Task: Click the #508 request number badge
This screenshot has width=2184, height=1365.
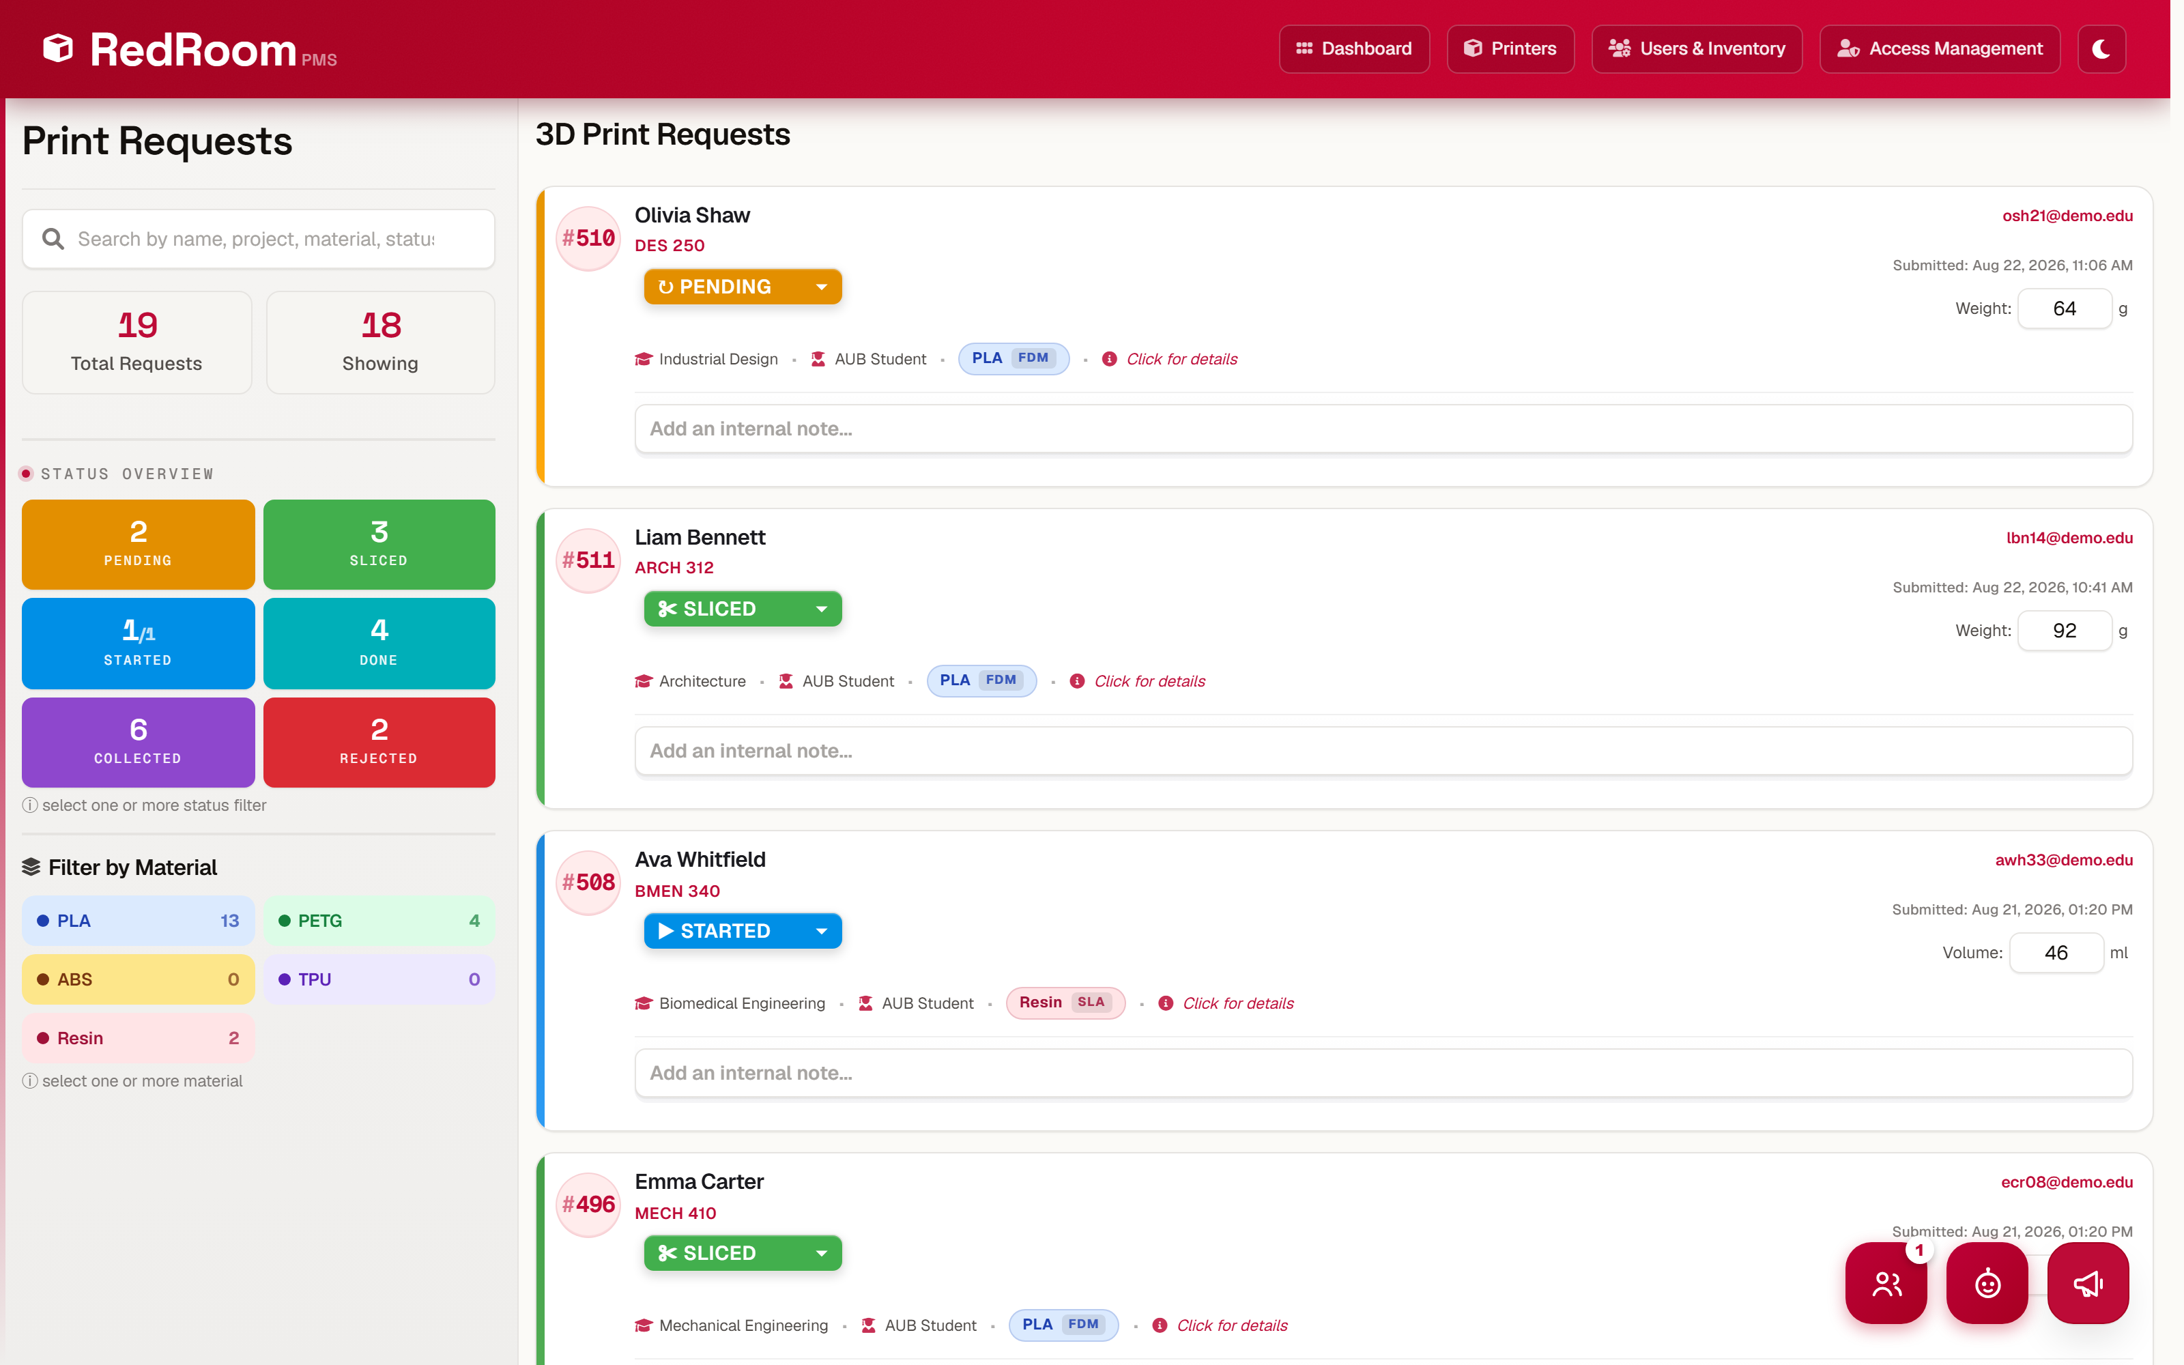Action: pyautogui.click(x=588, y=883)
